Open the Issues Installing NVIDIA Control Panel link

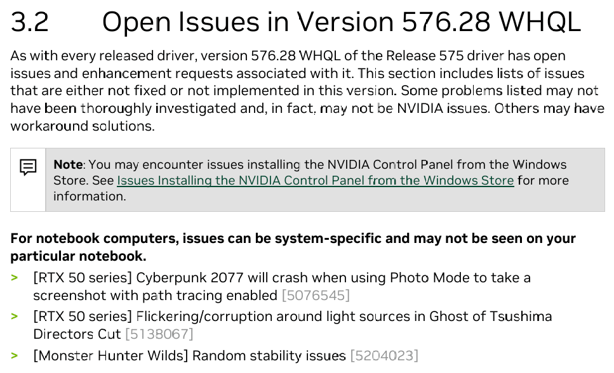tap(315, 180)
